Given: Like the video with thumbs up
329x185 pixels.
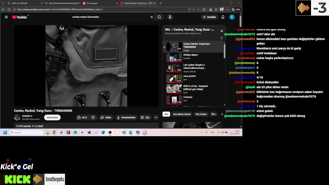Looking at the screenshot, I should (x=82, y=117).
